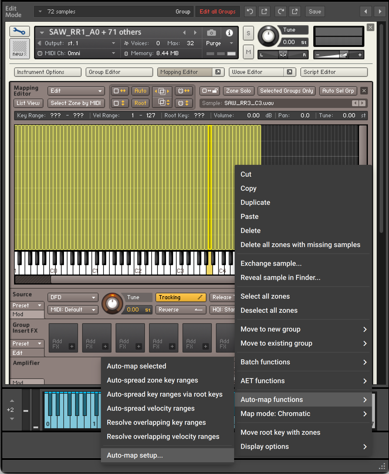The height and width of the screenshot is (474, 389).
Task: Open Map mode: Chromatic submenu
Action: (x=303, y=414)
